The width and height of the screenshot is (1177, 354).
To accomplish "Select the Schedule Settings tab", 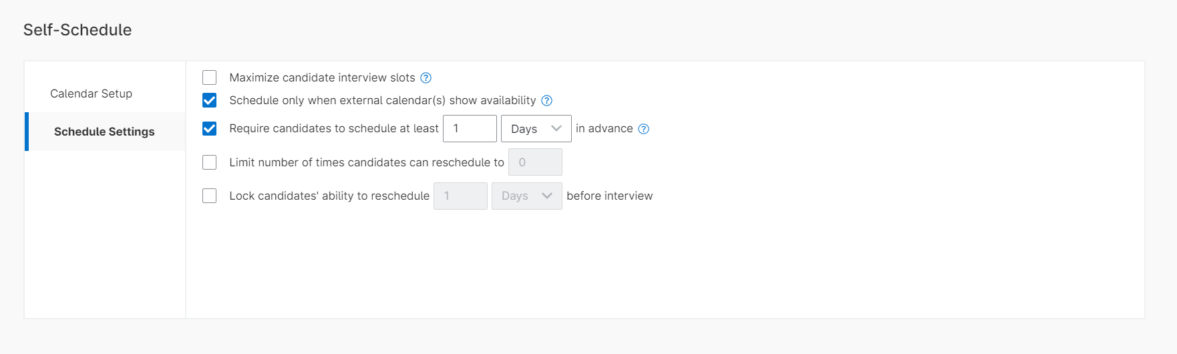I will 104,132.
